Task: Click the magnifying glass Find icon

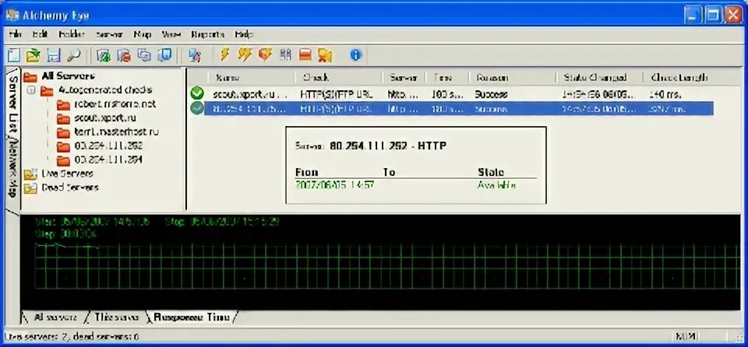Action: click(x=73, y=55)
